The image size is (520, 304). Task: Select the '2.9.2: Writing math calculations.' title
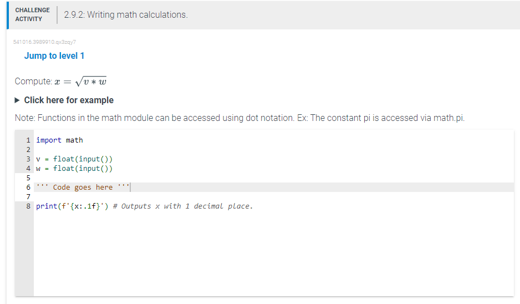pos(126,15)
